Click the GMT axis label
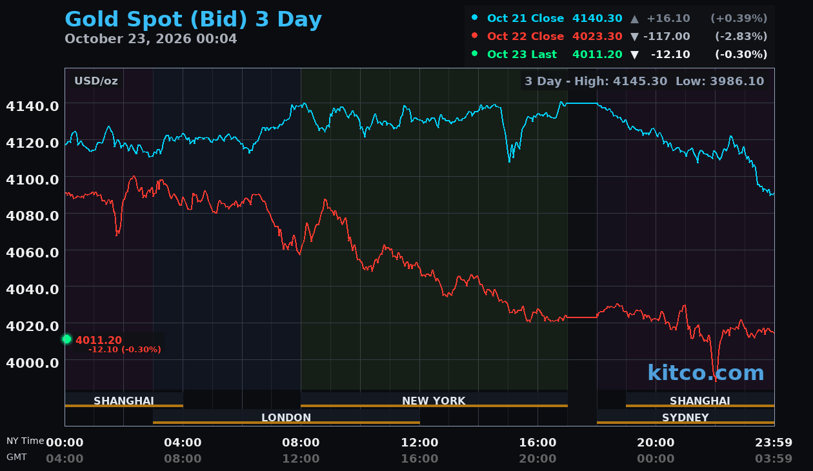 17,457
